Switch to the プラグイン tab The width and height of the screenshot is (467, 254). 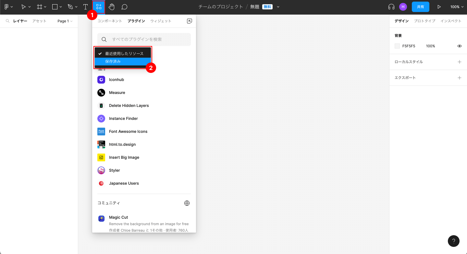click(136, 21)
